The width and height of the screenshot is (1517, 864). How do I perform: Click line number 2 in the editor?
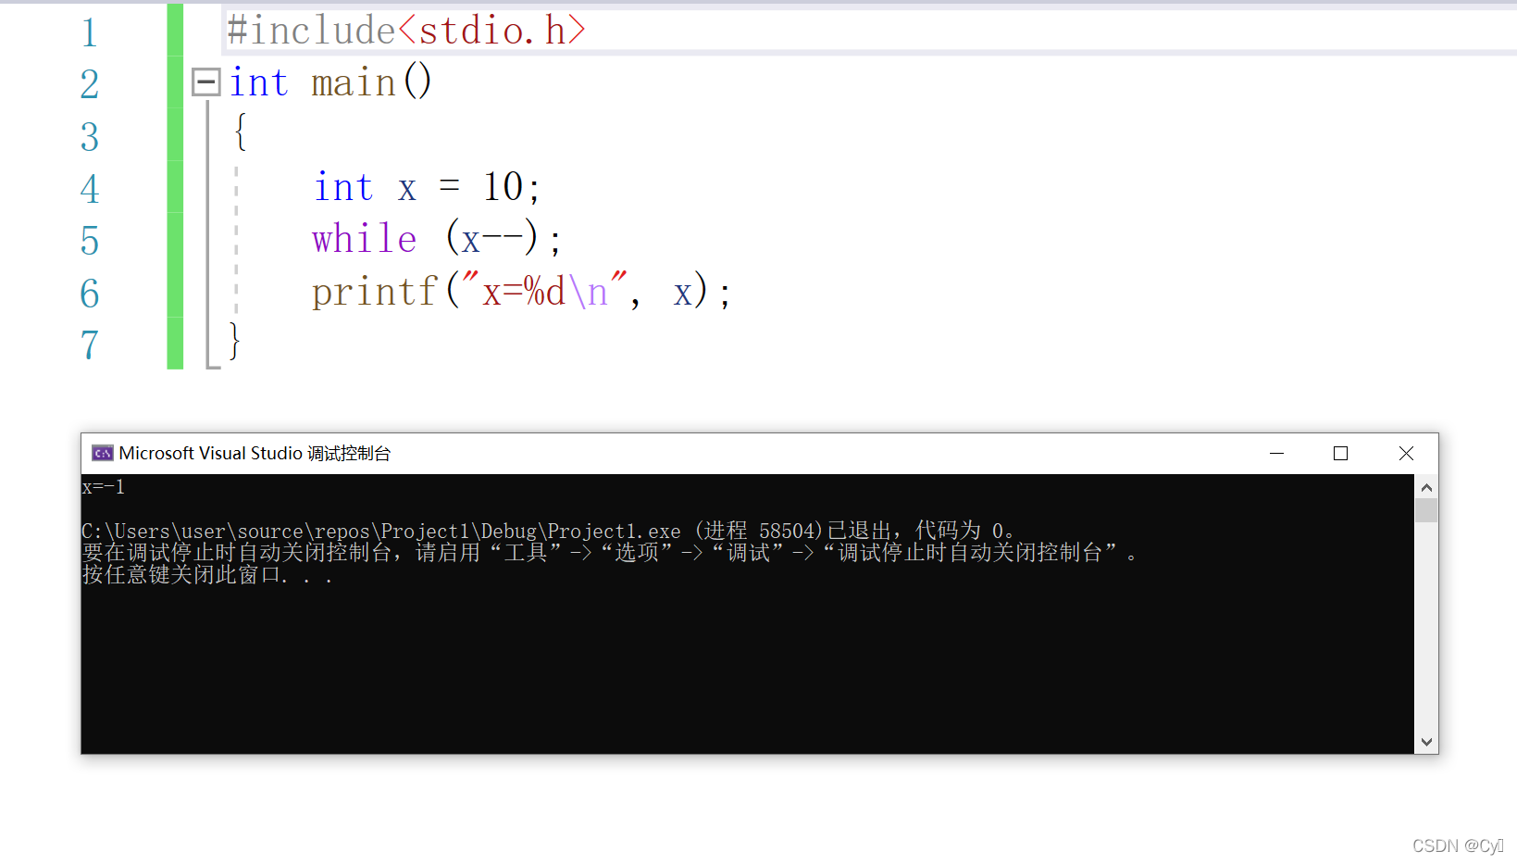click(89, 84)
